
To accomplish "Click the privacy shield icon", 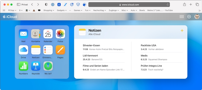I will (46, 4).
